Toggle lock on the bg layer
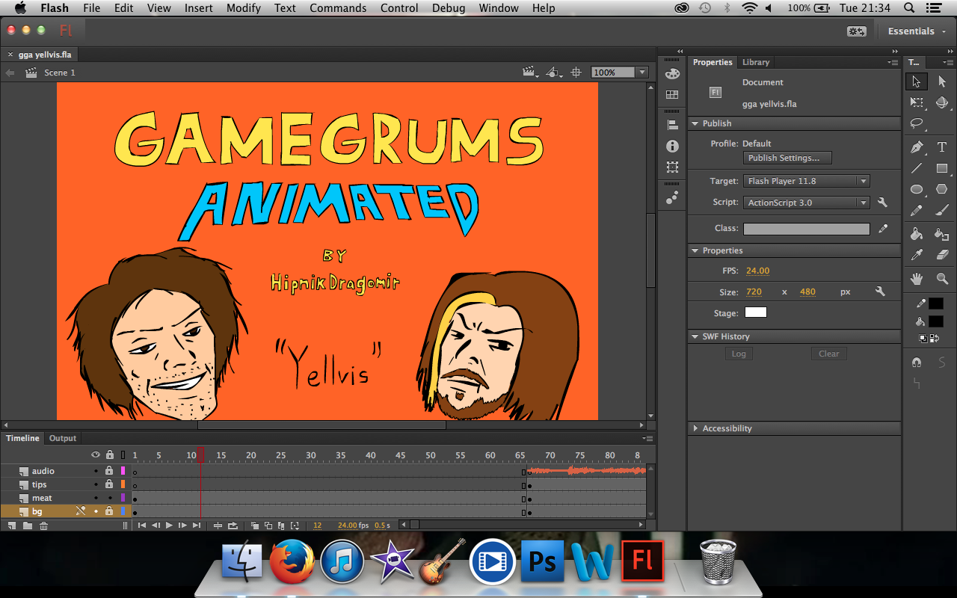 coord(109,511)
